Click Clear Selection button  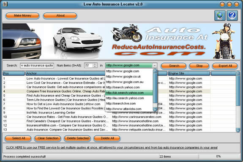coord(48,138)
